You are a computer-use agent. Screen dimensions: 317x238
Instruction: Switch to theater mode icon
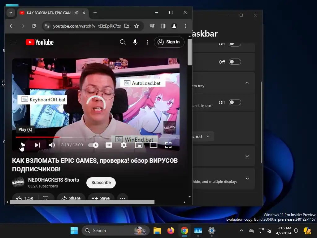(154, 145)
